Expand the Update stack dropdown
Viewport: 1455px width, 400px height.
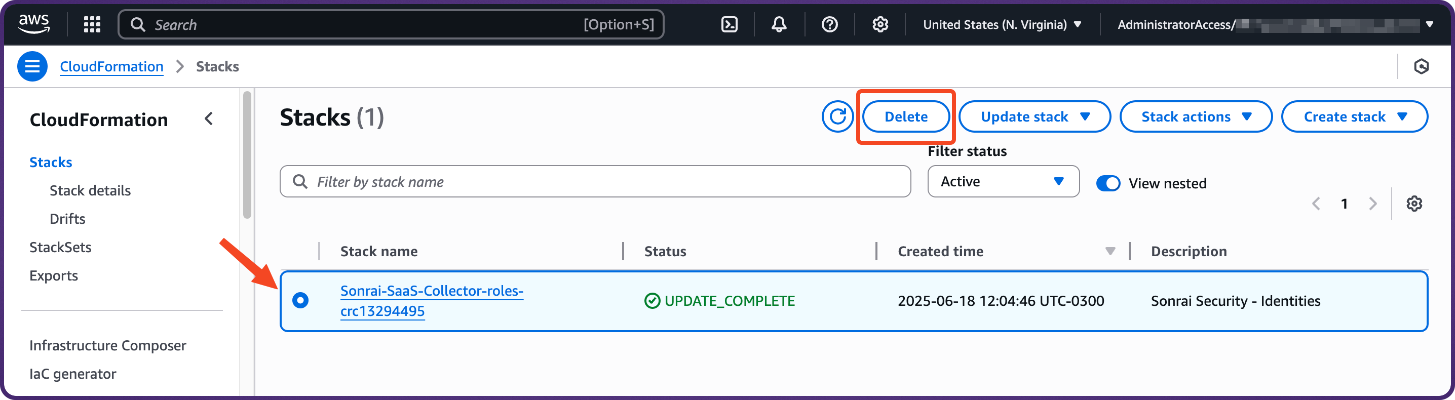click(x=1034, y=117)
